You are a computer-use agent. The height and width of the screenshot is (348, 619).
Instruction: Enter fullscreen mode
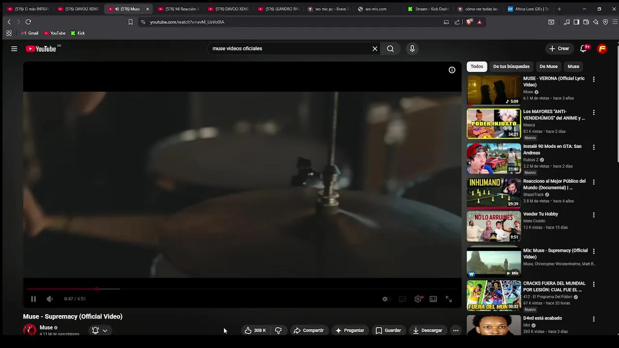(449, 299)
